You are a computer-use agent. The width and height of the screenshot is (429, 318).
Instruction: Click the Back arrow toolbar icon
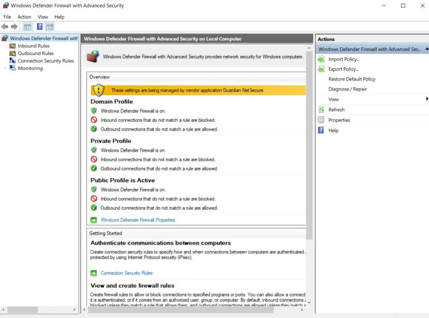tap(5, 26)
